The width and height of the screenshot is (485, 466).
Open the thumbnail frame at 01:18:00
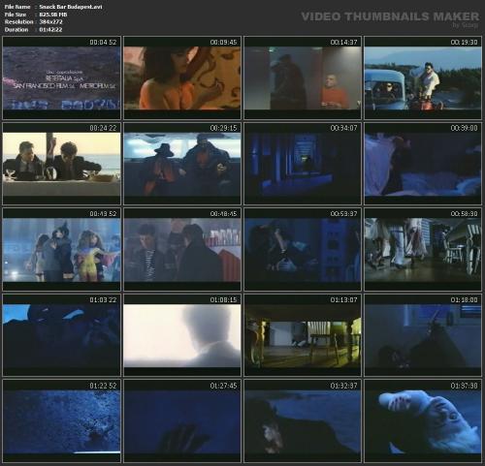pyautogui.click(x=423, y=335)
